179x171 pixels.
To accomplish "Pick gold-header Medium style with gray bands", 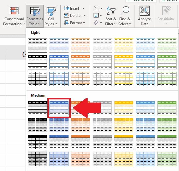I will pyautogui.click(x=124, y=142).
